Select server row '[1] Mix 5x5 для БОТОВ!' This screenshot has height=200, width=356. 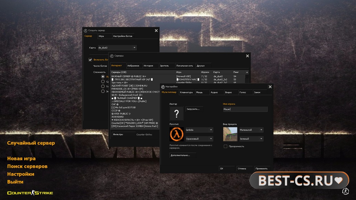[135, 108]
